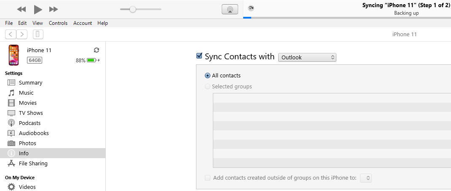Start playback with the play button
Image resolution: width=451 pixels, height=191 pixels.
pos(38,10)
